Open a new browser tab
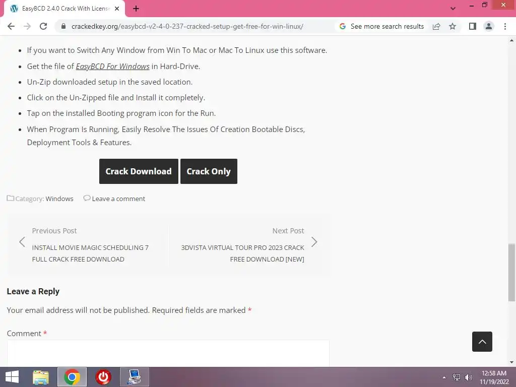516x387 pixels. (136, 9)
